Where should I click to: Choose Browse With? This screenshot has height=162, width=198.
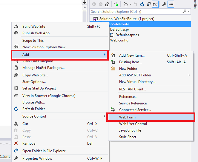pyautogui.click(x=60, y=102)
